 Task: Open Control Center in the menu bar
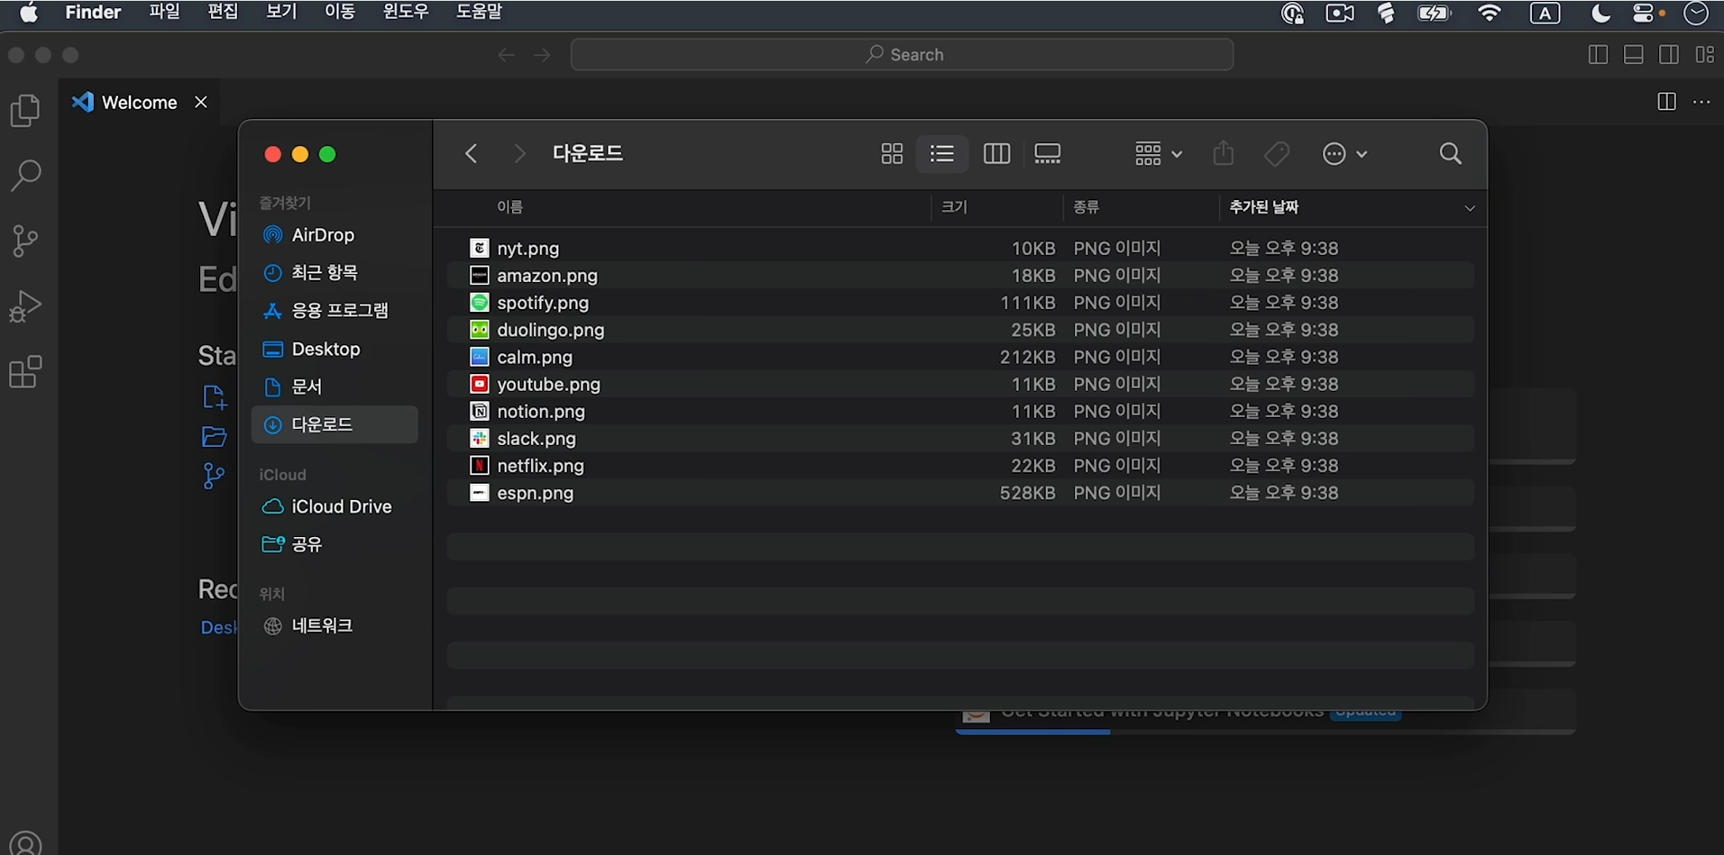(1644, 13)
